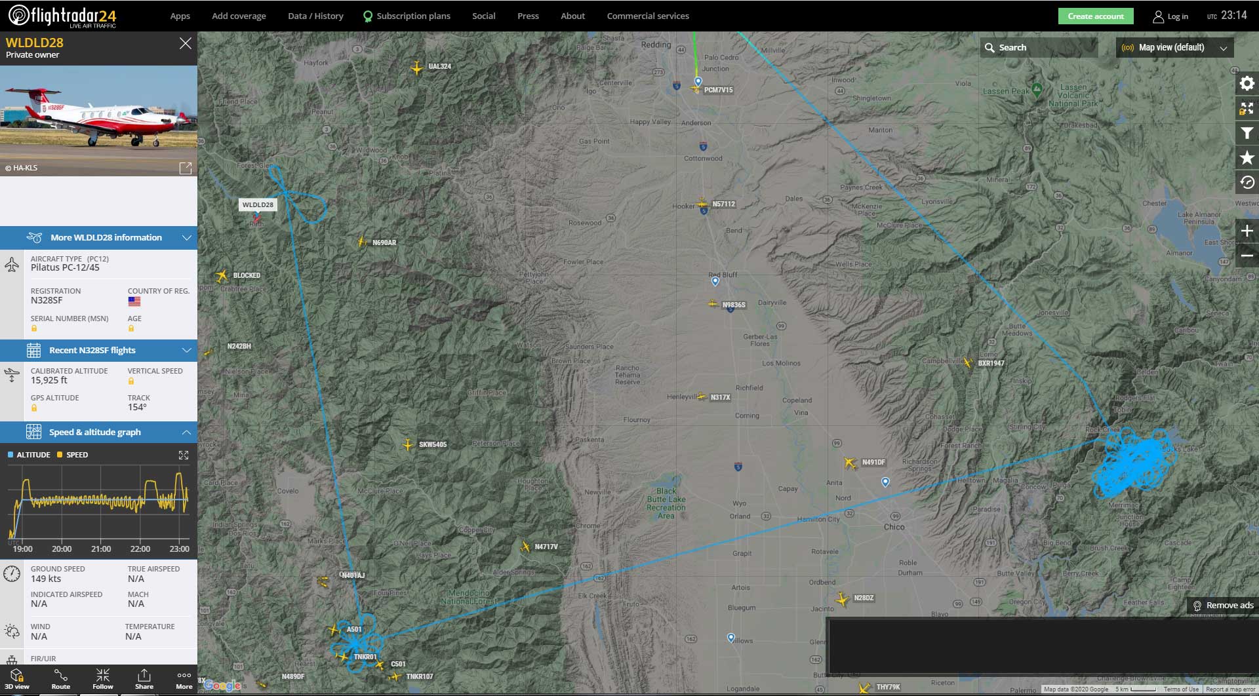Click Remove ads button
The height and width of the screenshot is (696, 1259).
tap(1223, 606)
